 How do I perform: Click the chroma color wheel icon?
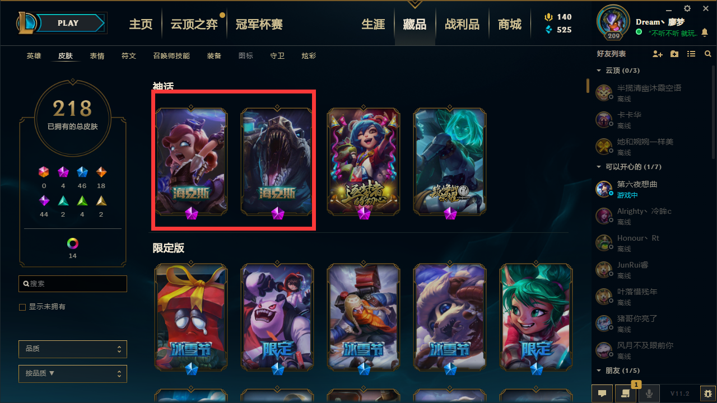(x=73, y=243)
